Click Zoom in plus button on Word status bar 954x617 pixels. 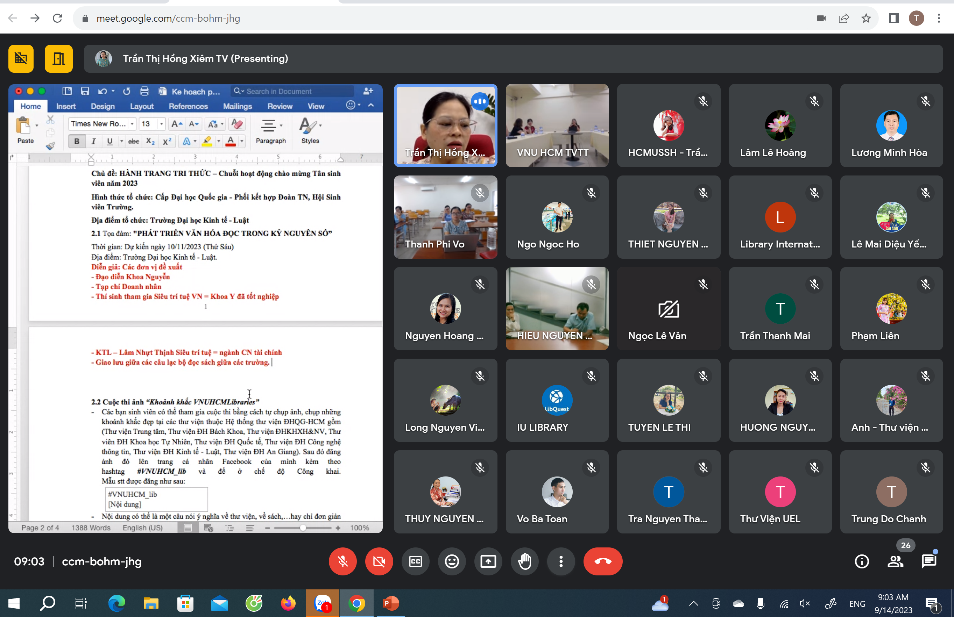[x=338, y=528]
